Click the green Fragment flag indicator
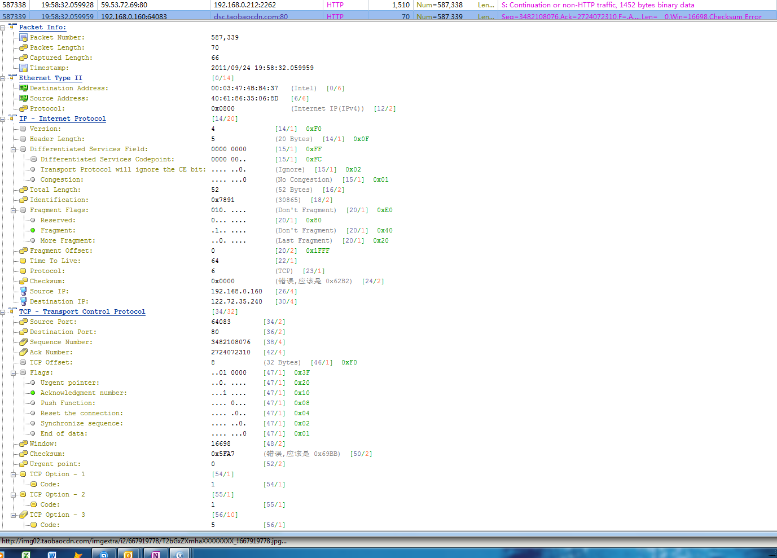This screenshot has height=558, width=777. (x=33, y=230)
